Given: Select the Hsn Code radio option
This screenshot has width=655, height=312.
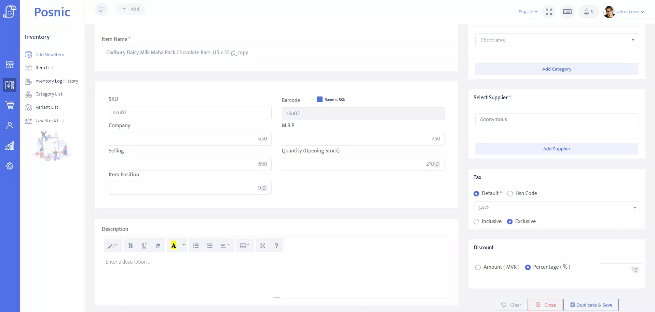Looking at the screenshot, I should click(x=510, y=194).
